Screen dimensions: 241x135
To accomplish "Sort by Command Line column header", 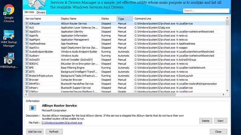I will [x=179, y=19].
